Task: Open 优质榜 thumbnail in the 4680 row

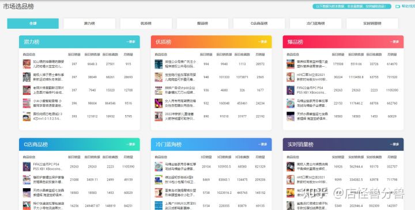Action: (x=159, y=90)
